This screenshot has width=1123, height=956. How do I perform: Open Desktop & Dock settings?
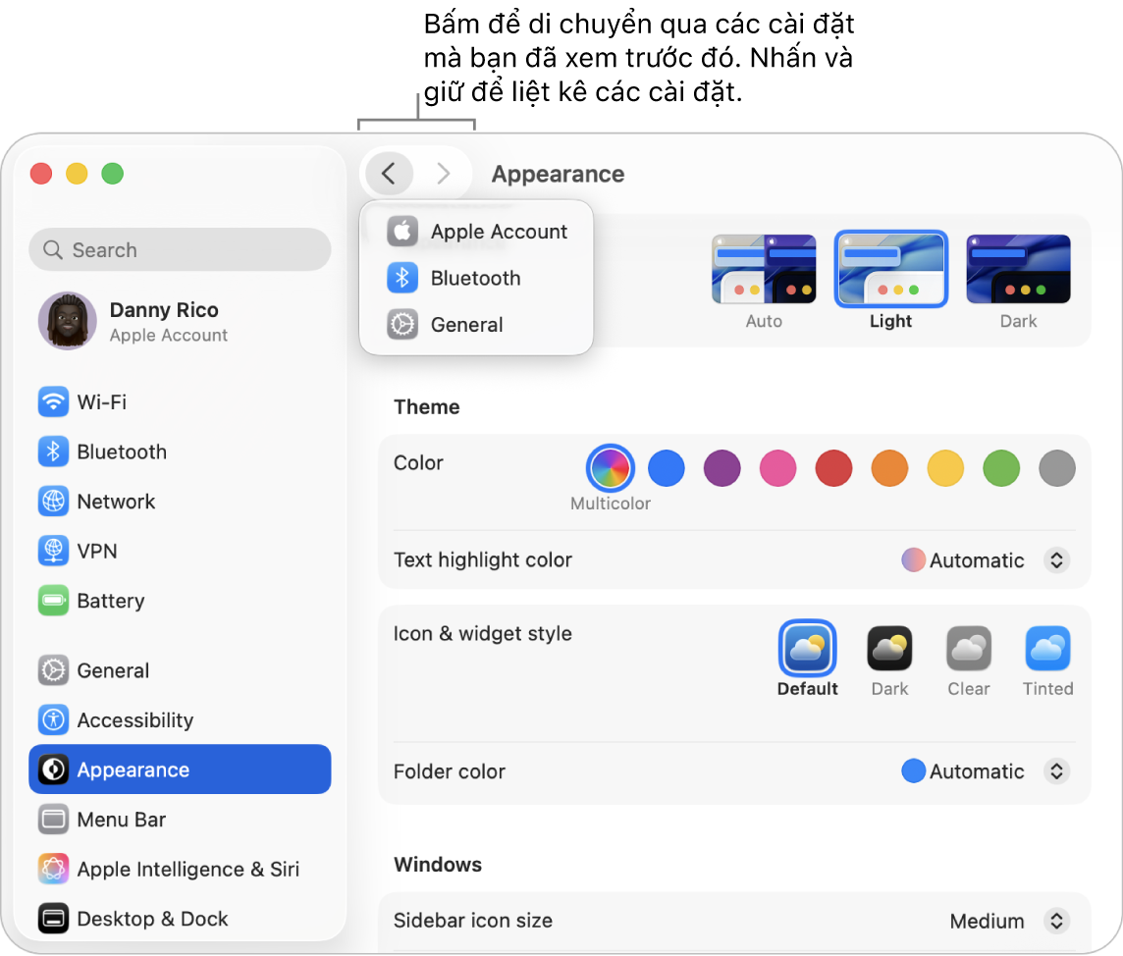pos(152,919)
